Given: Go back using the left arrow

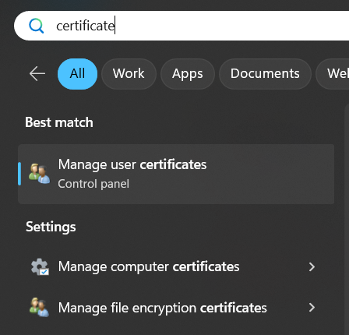Looking at the screenshot, I should tap(37, 74).
